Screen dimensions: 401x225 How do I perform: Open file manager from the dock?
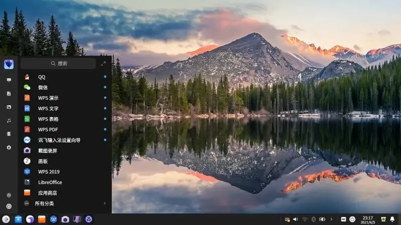18,219
